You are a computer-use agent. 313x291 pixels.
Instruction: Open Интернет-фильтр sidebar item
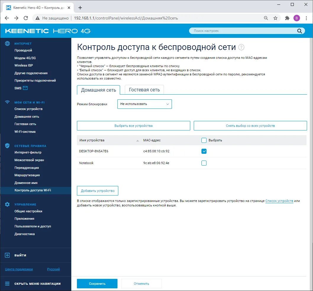[x=28, y=152]
